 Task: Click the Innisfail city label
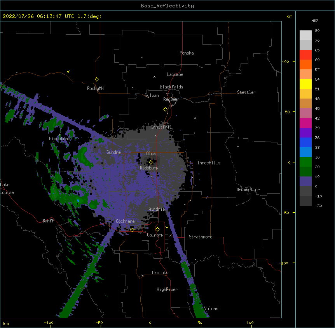[162, 127]
